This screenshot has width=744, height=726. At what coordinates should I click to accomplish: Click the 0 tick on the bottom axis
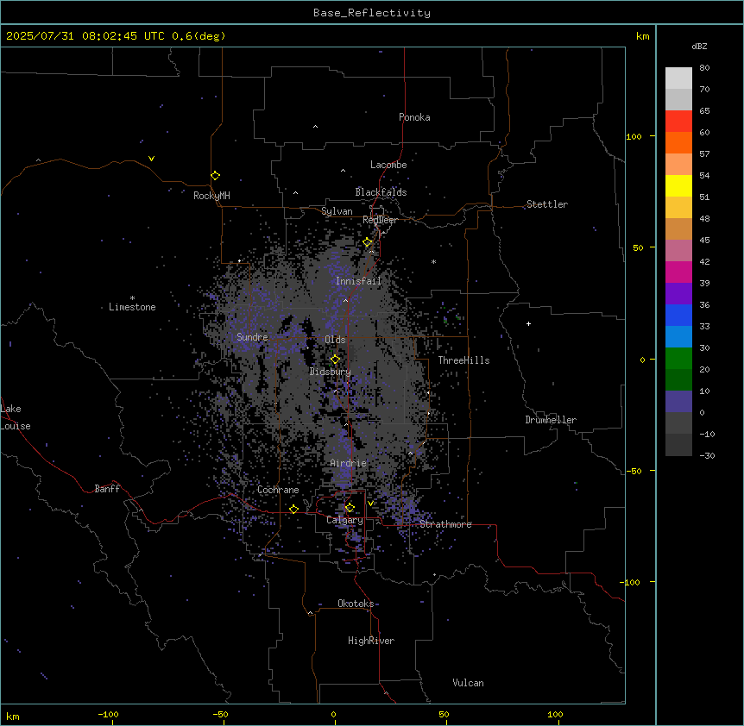[333, 714]
